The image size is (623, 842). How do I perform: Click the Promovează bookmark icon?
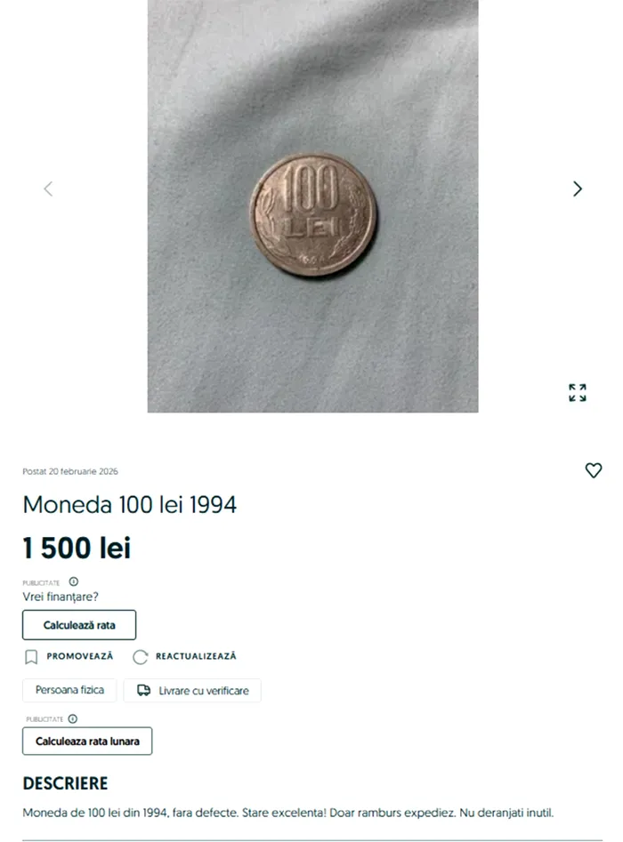(x=31, y=657)
